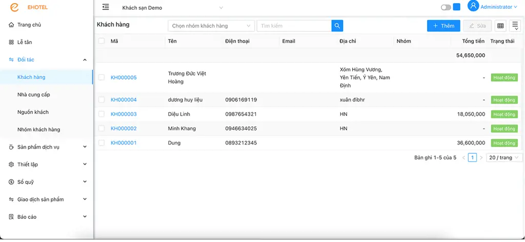
Task: Click address xuân đibhr
Action: click(x=352, y=100)
